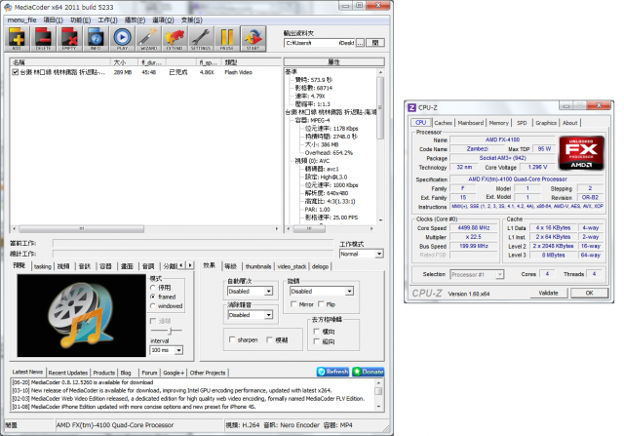Click the START transcoding icon
The width and height of the screenshot is (624, 436).
(x=253, y=39)
